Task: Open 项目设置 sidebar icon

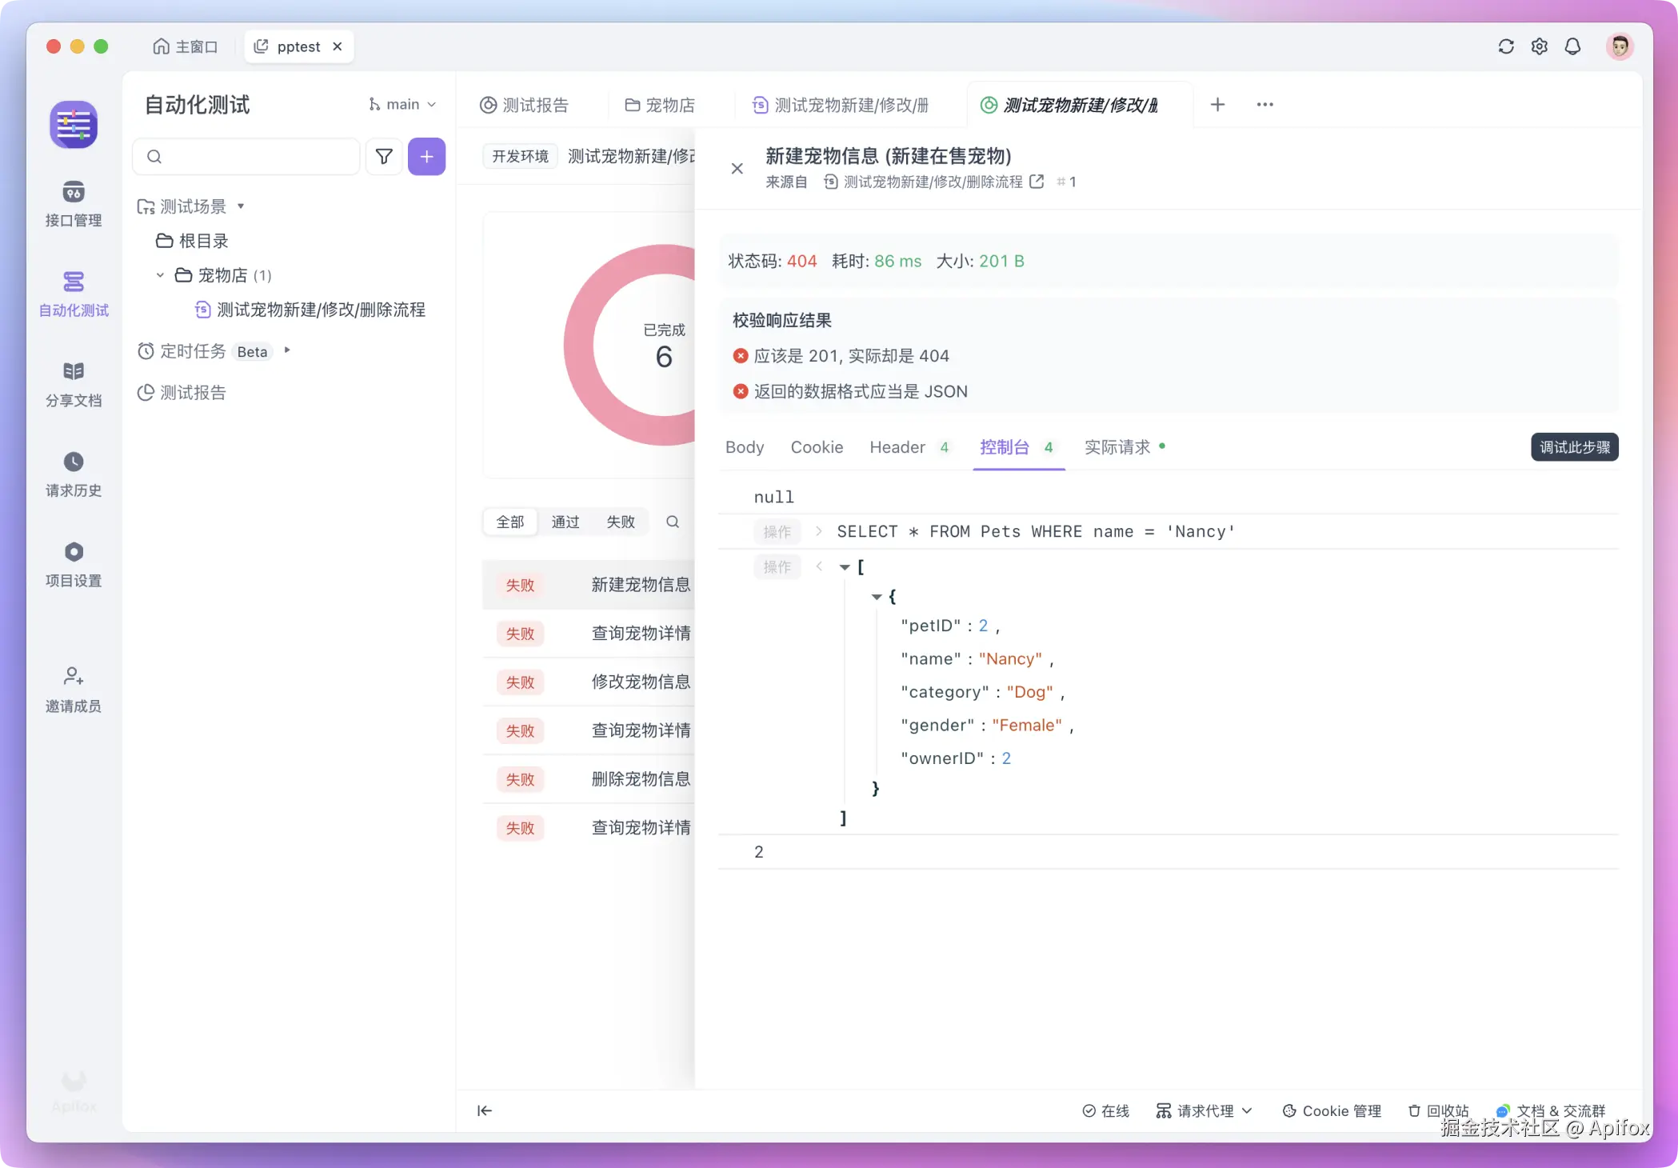Action: click(x=73, y=553)
